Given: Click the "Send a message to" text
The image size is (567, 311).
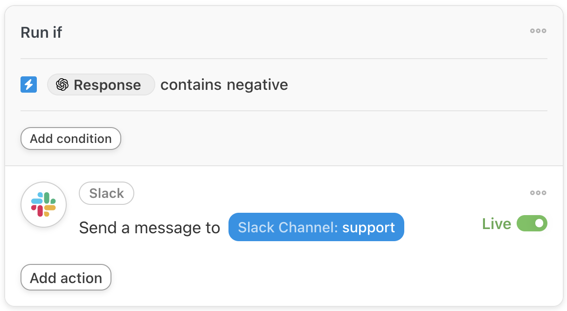Looking at the screenshot, I should [x=149, y=228].
